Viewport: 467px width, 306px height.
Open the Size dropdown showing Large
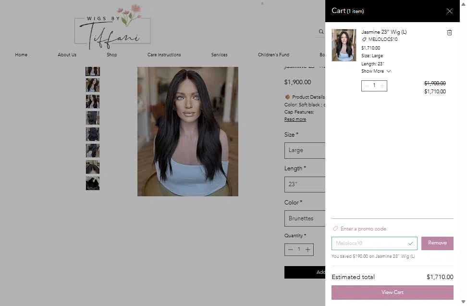coord(305,150)
